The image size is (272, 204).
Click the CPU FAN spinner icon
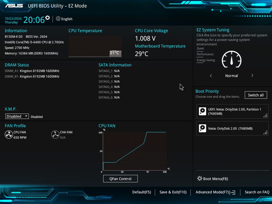(9, 135)
